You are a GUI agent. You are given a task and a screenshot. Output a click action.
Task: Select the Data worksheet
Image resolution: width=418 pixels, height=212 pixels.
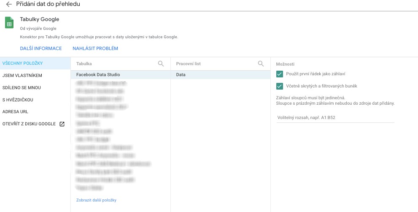(181, 75)
